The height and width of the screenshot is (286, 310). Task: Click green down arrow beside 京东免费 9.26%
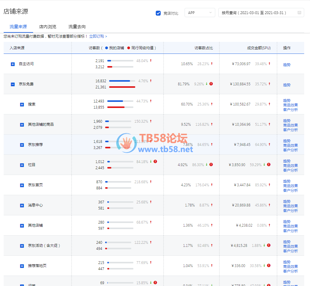point(207,84)
